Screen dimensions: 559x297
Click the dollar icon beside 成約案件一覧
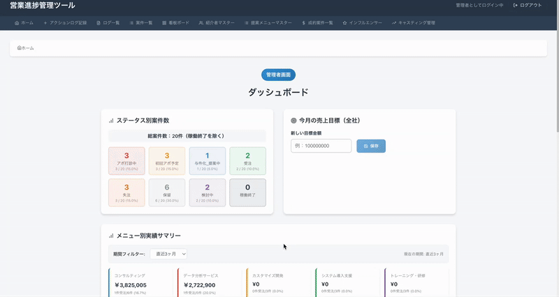click(303, 23)
